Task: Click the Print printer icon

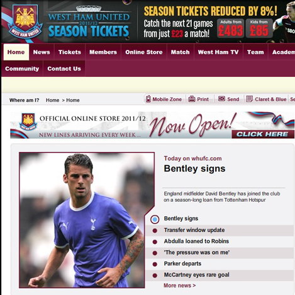Action: [192, 98]
